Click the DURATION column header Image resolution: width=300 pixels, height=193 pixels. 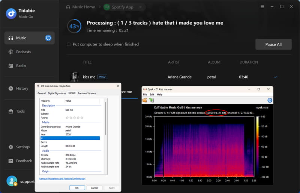point(249,62)
